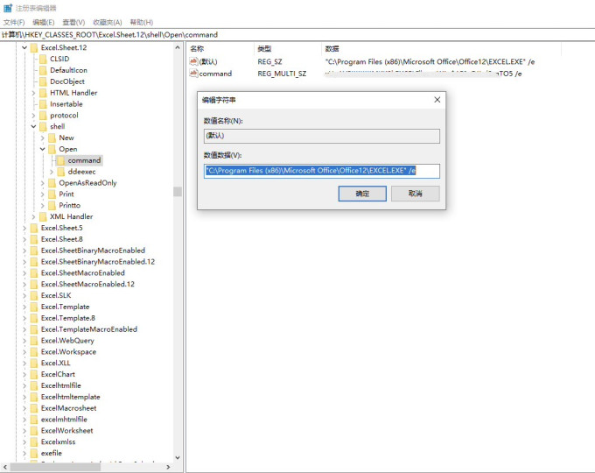The image size is (595, 473).
Task: Click the Registry Editor app icon in title bar
Action: tap(8, 8)
